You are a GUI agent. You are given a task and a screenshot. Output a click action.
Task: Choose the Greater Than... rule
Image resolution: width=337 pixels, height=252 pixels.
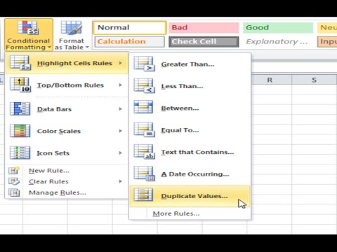pyautogui.click(x=190, y=64)
